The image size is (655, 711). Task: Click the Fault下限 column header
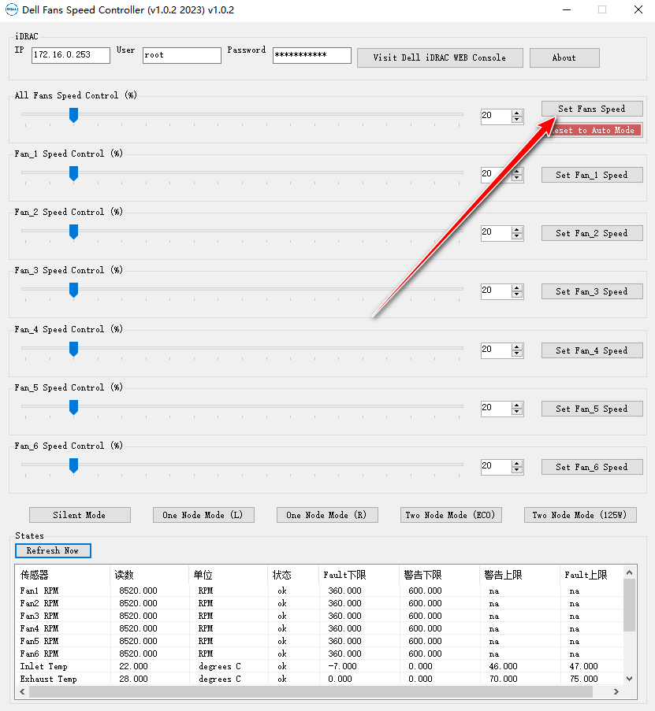coord(359,575)
